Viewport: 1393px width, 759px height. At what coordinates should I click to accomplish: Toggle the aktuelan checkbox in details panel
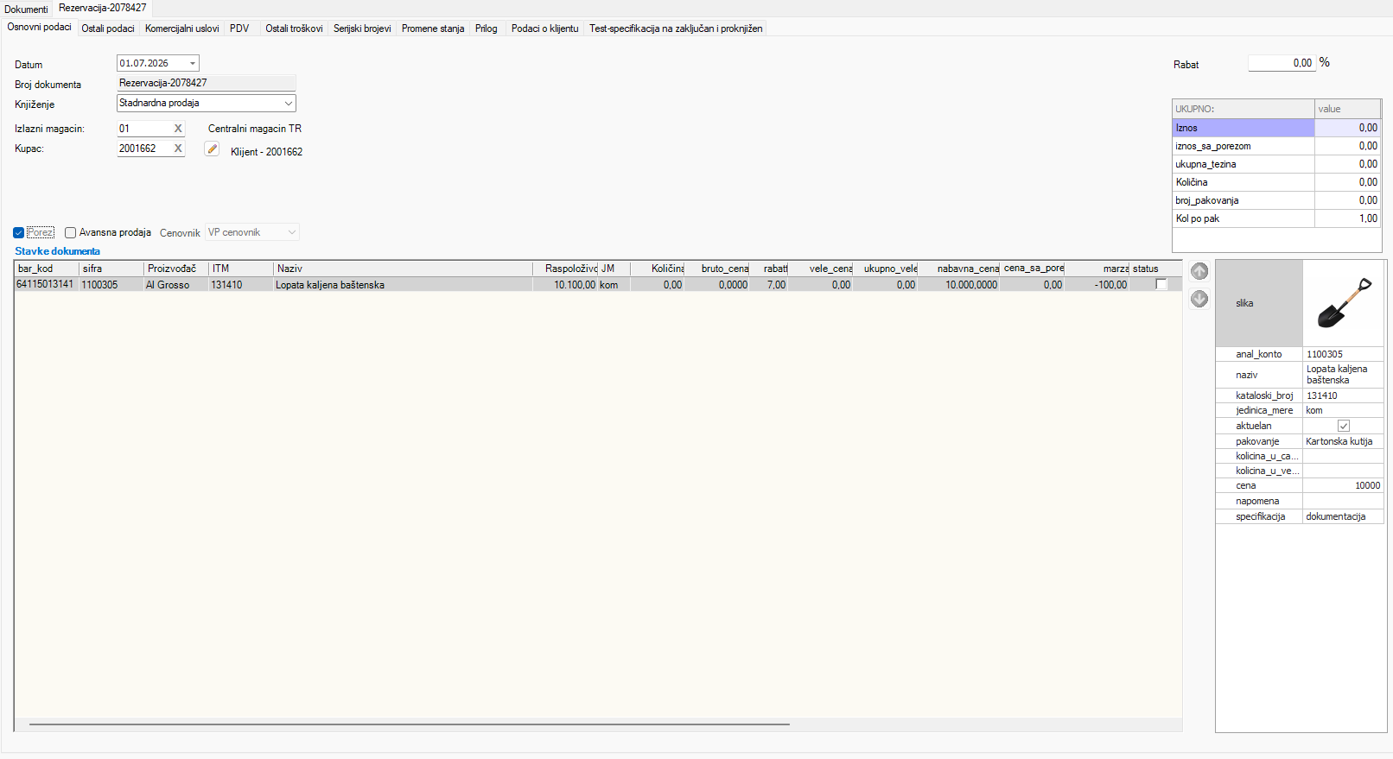click(1344, 426)
